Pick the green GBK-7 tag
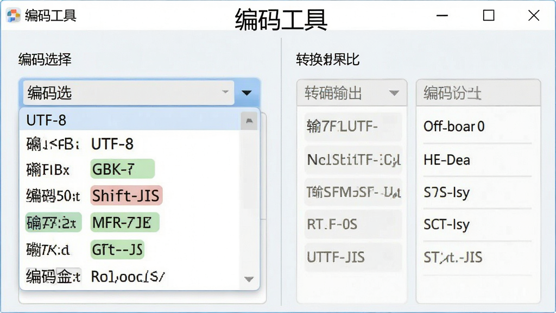 point(123,169)
